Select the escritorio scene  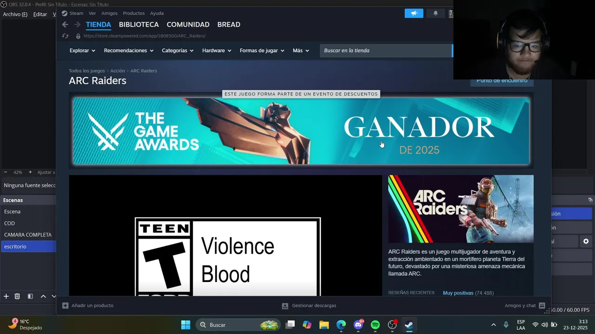click(x=28, y=246)
